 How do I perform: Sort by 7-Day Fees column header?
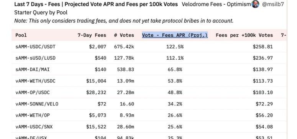tap(92, 35)
